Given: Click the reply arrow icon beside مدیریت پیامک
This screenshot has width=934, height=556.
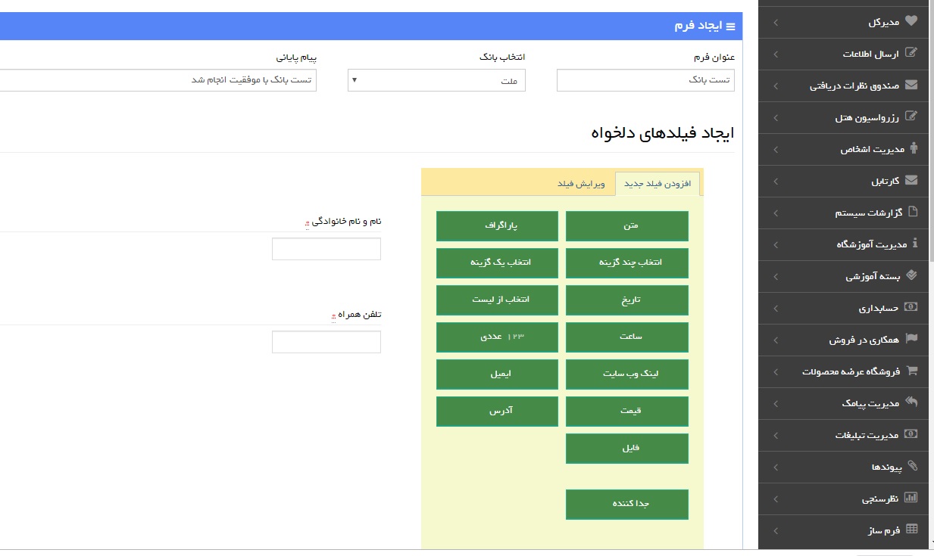Looking at the screenshot, I should 911,403.
